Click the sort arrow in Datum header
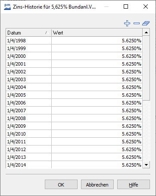156x196 pixels. 47,33
